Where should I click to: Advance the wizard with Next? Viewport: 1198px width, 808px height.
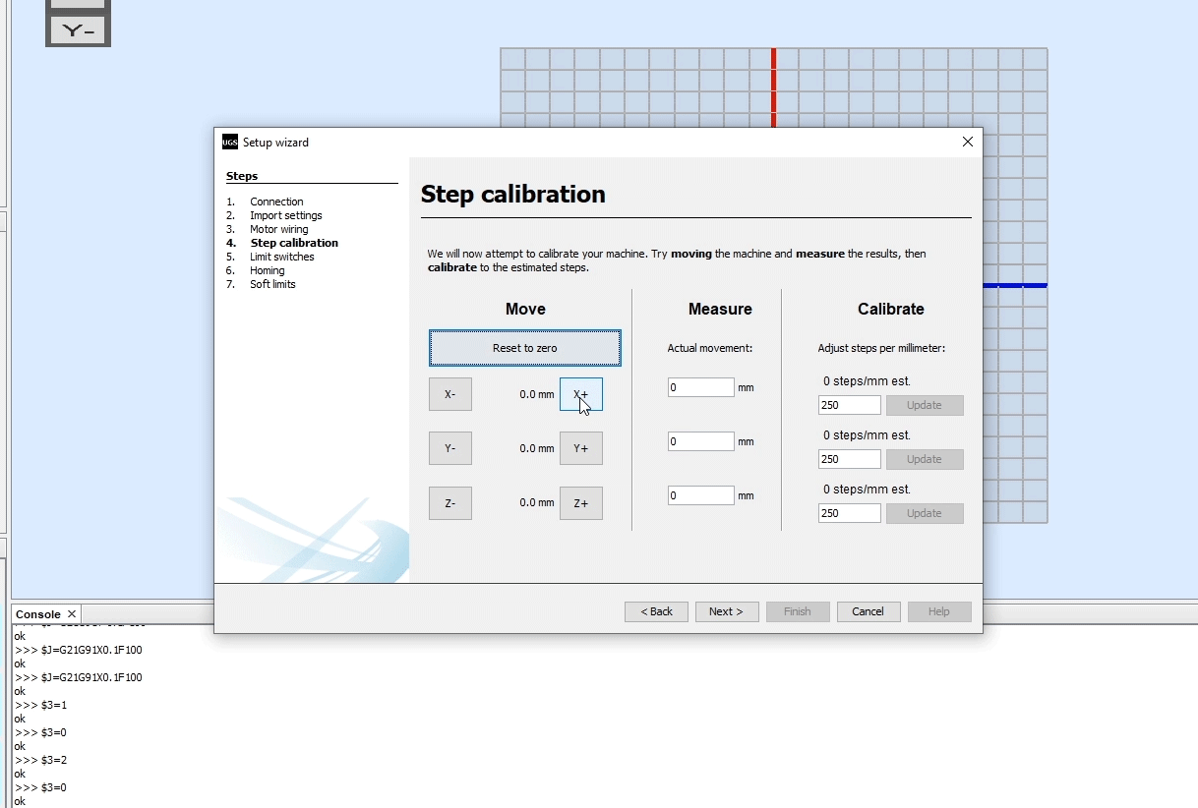[727, 611]
